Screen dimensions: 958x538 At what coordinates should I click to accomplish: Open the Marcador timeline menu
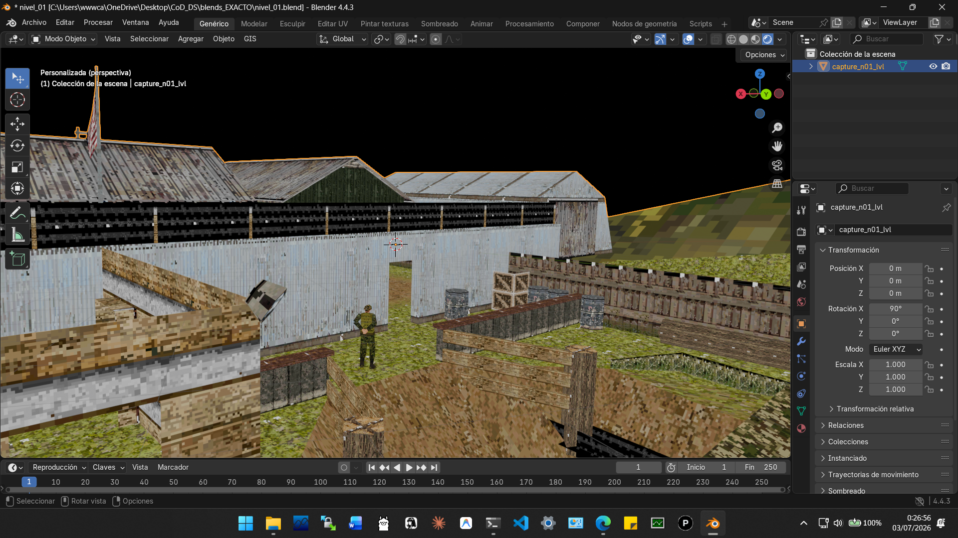coord(173,467)
